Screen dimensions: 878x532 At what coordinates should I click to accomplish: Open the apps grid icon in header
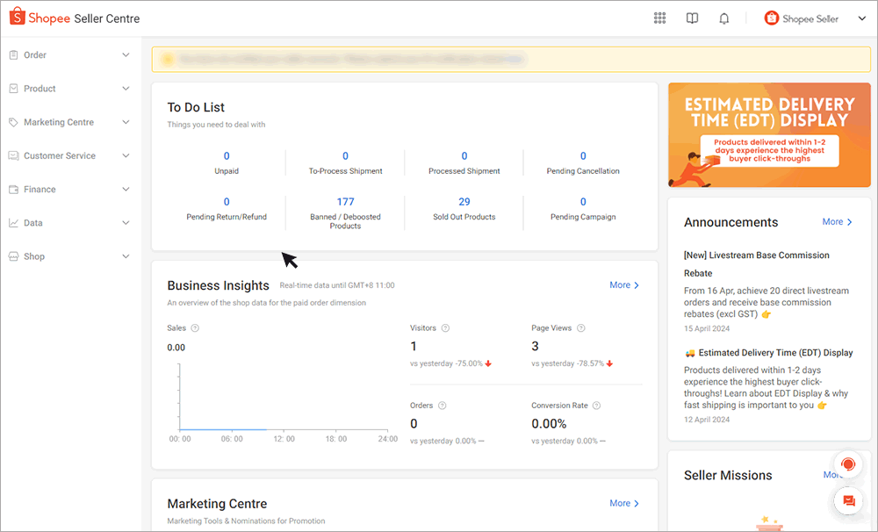pyautogui.click(x=660, y=18)
